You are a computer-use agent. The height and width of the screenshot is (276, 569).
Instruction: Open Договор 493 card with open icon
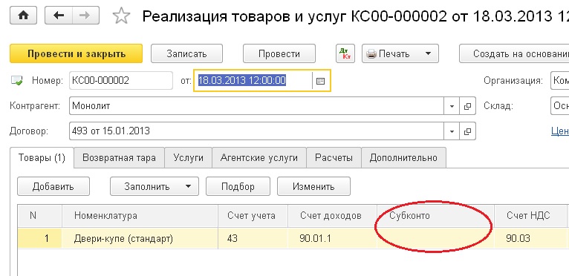[x=467, y=131]
